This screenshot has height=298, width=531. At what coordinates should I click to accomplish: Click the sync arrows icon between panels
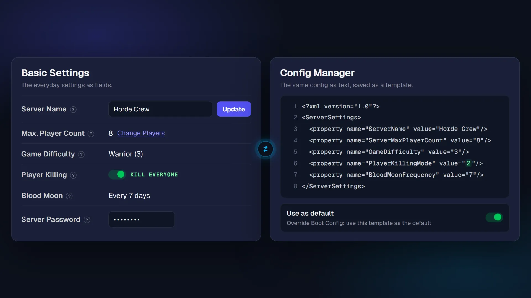[x=265, y=149]
